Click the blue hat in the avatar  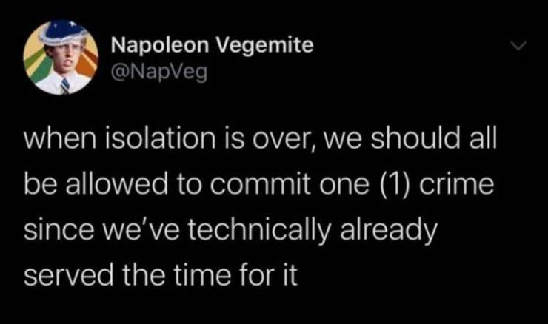coord(62,33)
